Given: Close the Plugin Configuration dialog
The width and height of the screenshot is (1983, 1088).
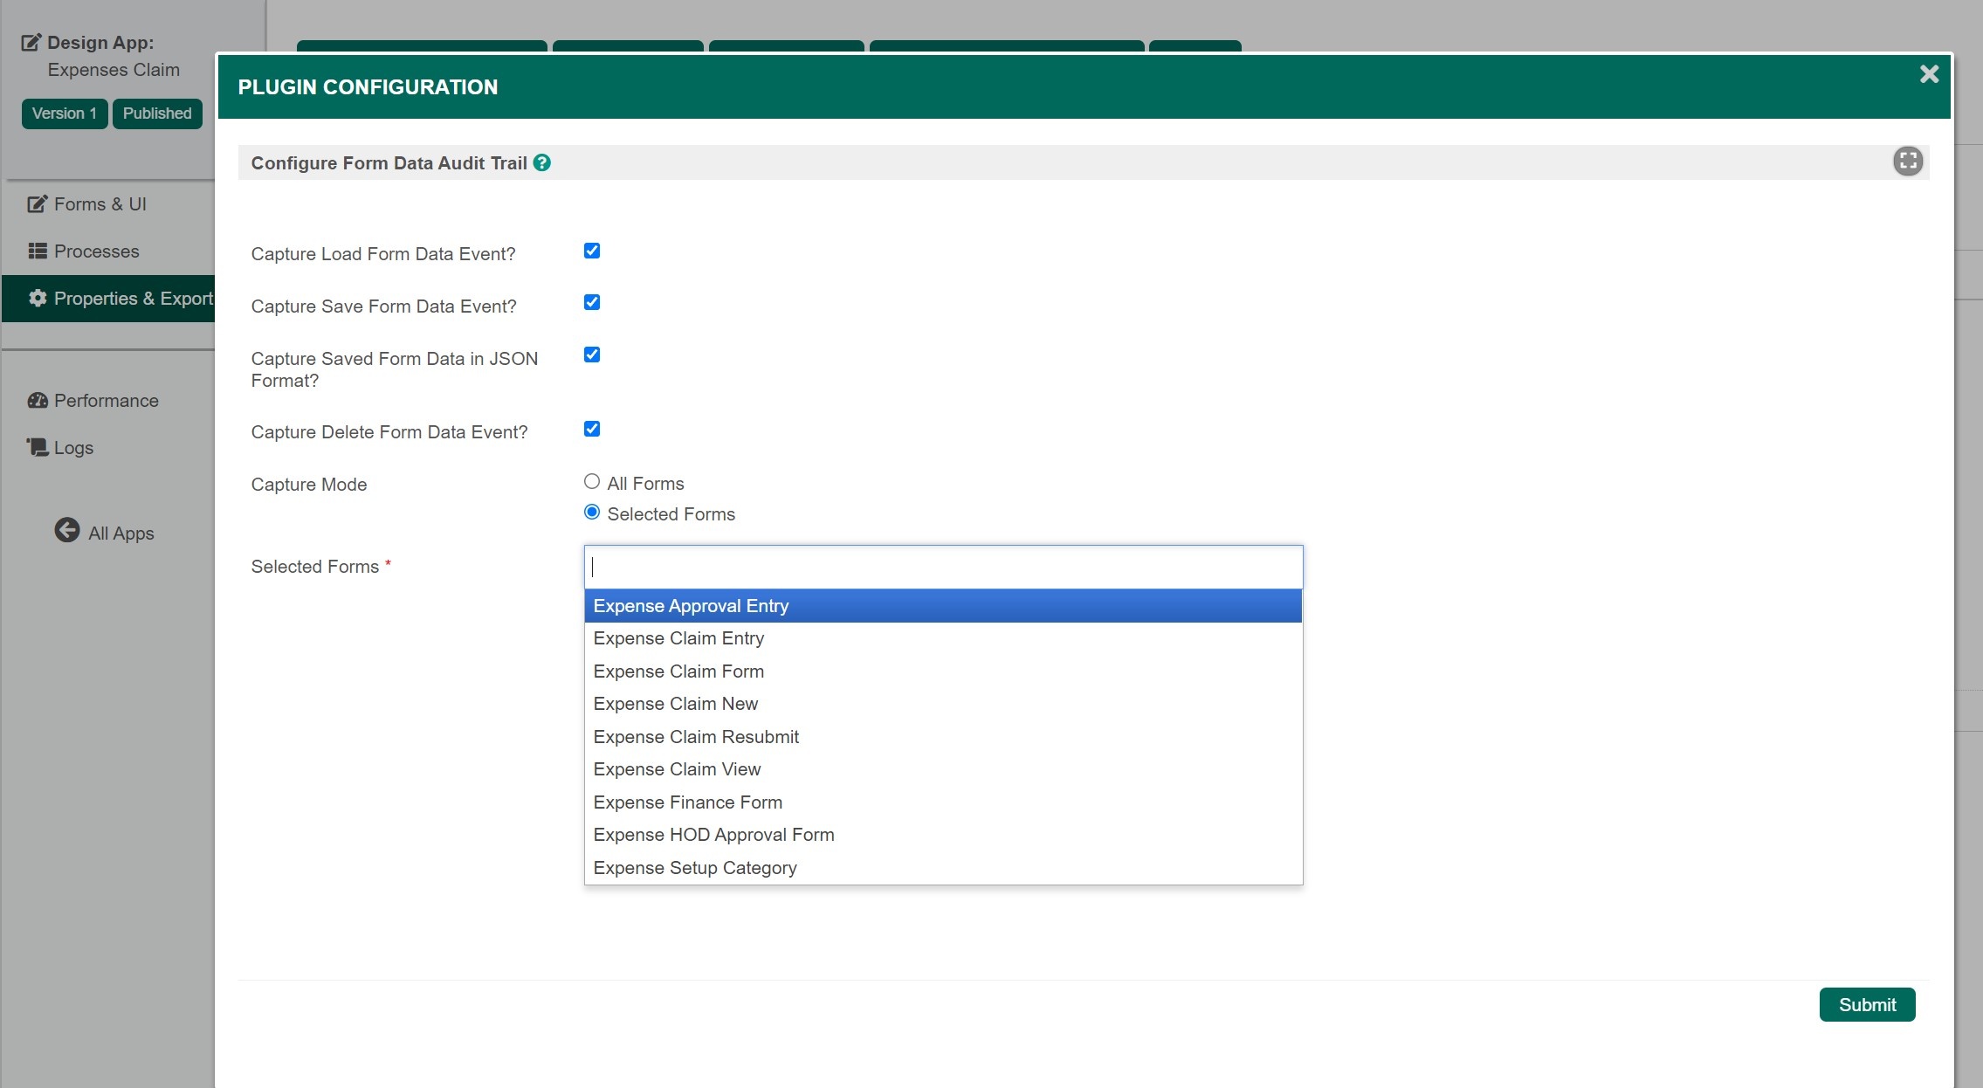Looking at the screenshot, I should 1929,74.
